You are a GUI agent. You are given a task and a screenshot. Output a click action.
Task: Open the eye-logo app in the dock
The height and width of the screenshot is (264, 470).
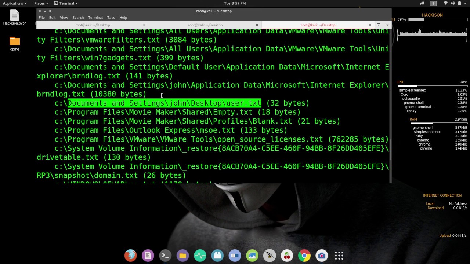click(270, 256)
